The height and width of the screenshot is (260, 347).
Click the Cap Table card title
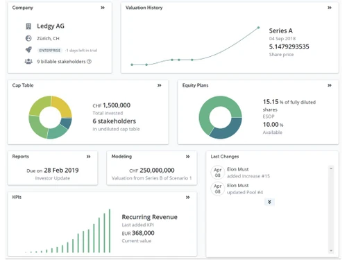(23, 85)
